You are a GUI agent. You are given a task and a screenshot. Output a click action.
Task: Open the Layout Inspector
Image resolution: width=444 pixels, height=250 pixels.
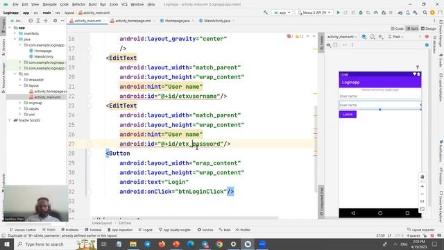click(x=421, y=230)
